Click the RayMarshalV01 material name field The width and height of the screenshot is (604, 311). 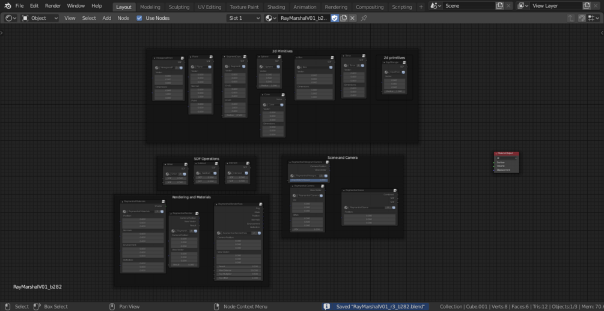point(304,18)
